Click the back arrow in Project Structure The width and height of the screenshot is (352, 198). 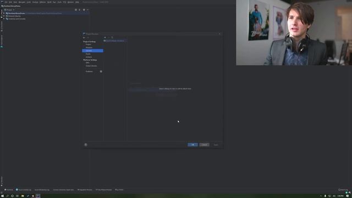[84, 38]
